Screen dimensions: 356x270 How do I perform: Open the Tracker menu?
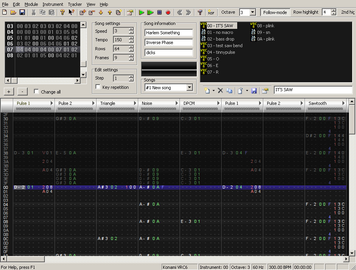(75, 4)
